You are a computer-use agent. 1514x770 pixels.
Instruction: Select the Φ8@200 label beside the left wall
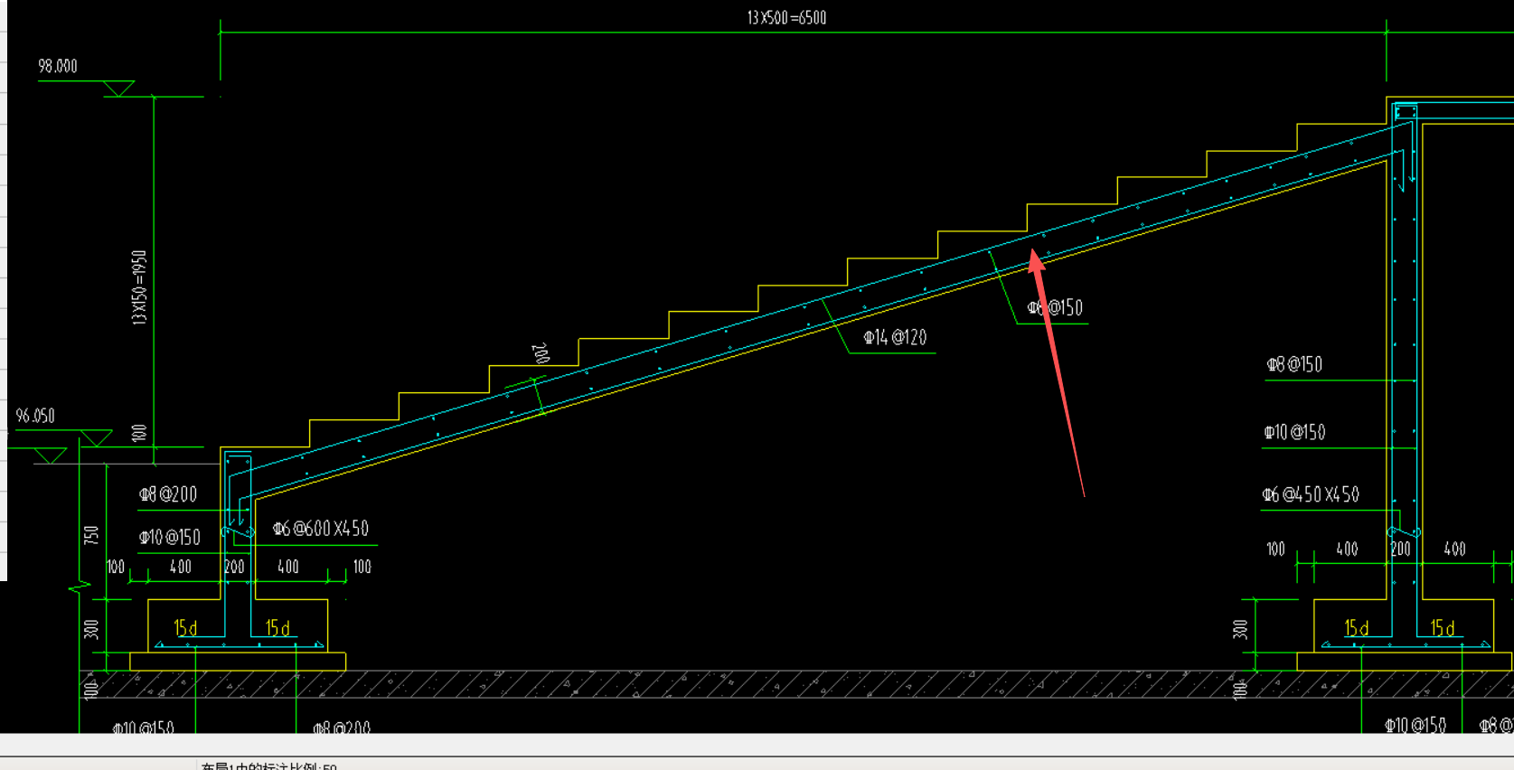tap(168, 494)
